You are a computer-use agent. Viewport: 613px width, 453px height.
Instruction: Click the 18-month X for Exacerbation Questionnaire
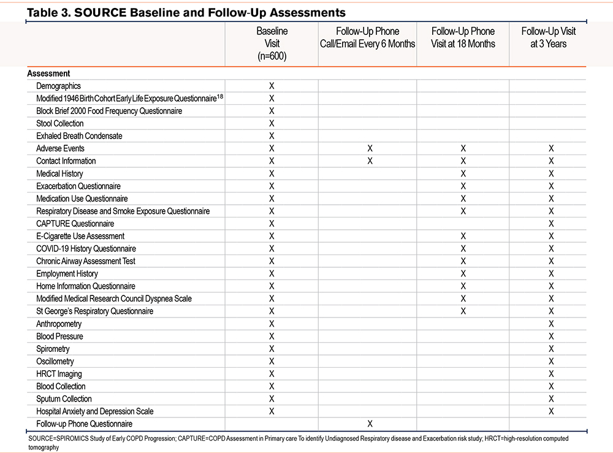click(463, 186)
